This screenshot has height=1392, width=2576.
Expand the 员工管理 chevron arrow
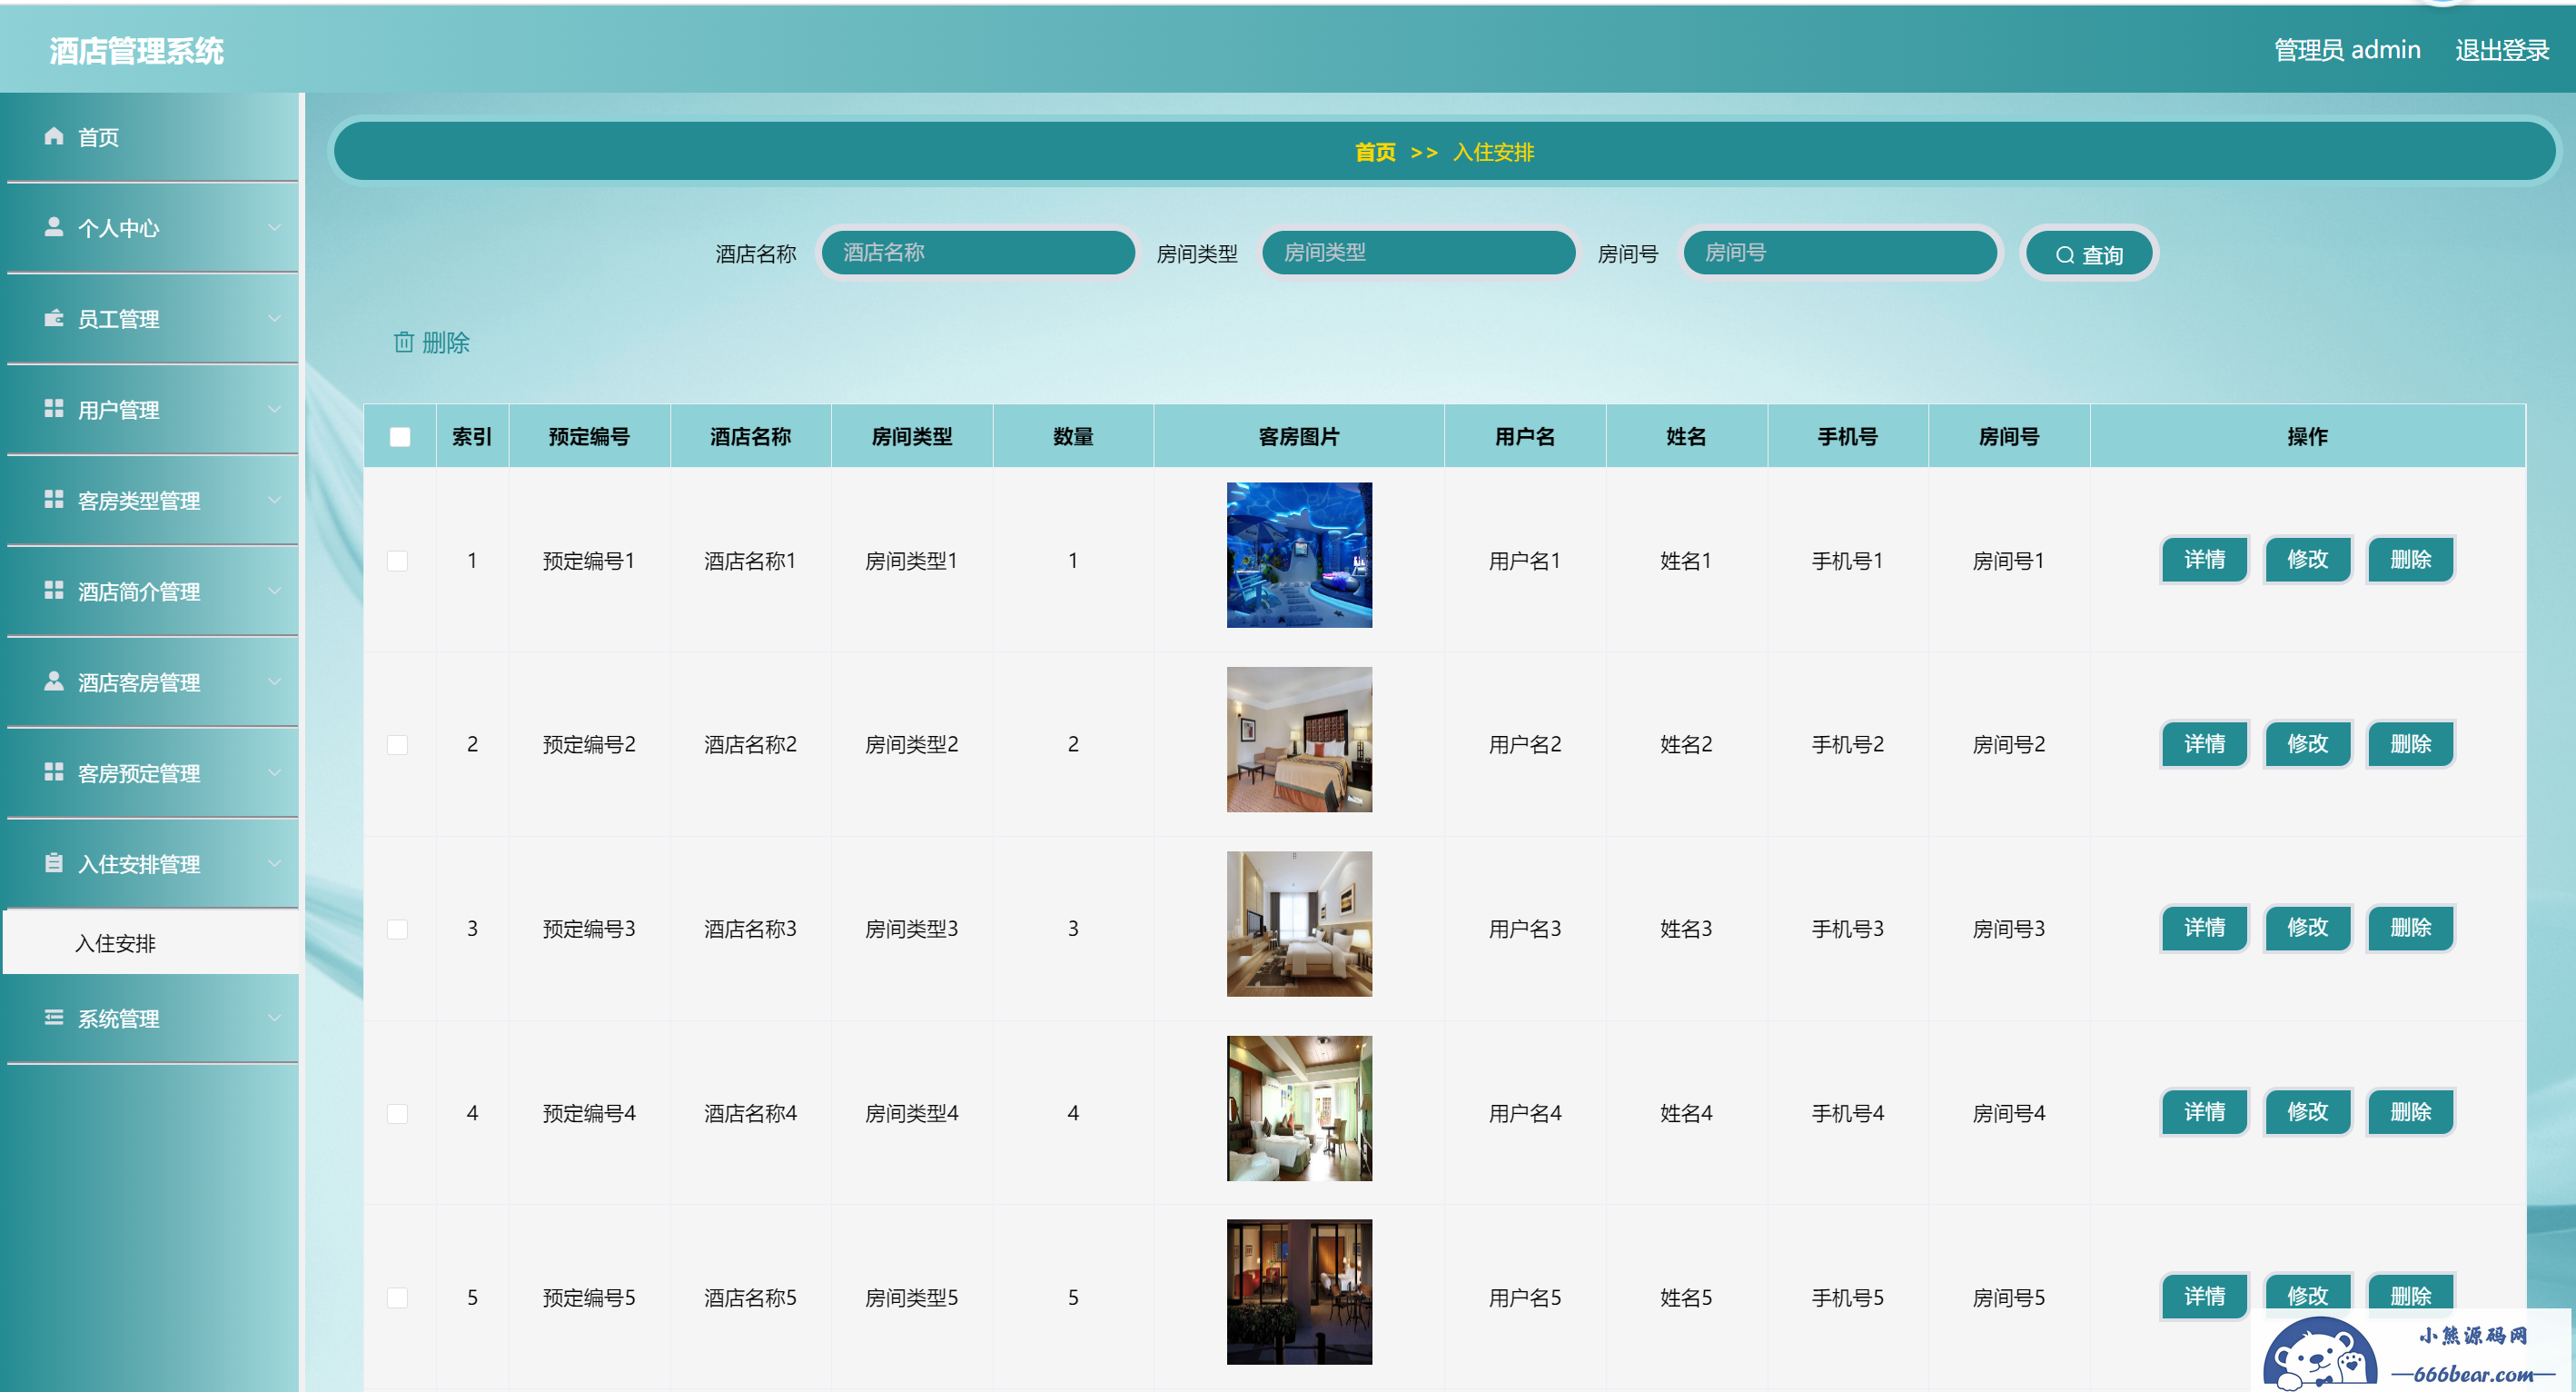tap(274, 319)
